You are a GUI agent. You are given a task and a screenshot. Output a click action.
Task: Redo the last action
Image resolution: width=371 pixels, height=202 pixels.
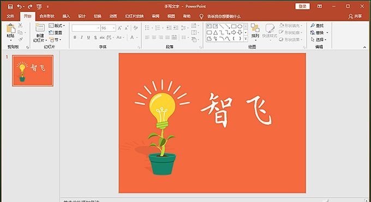(x=30, y=7)
